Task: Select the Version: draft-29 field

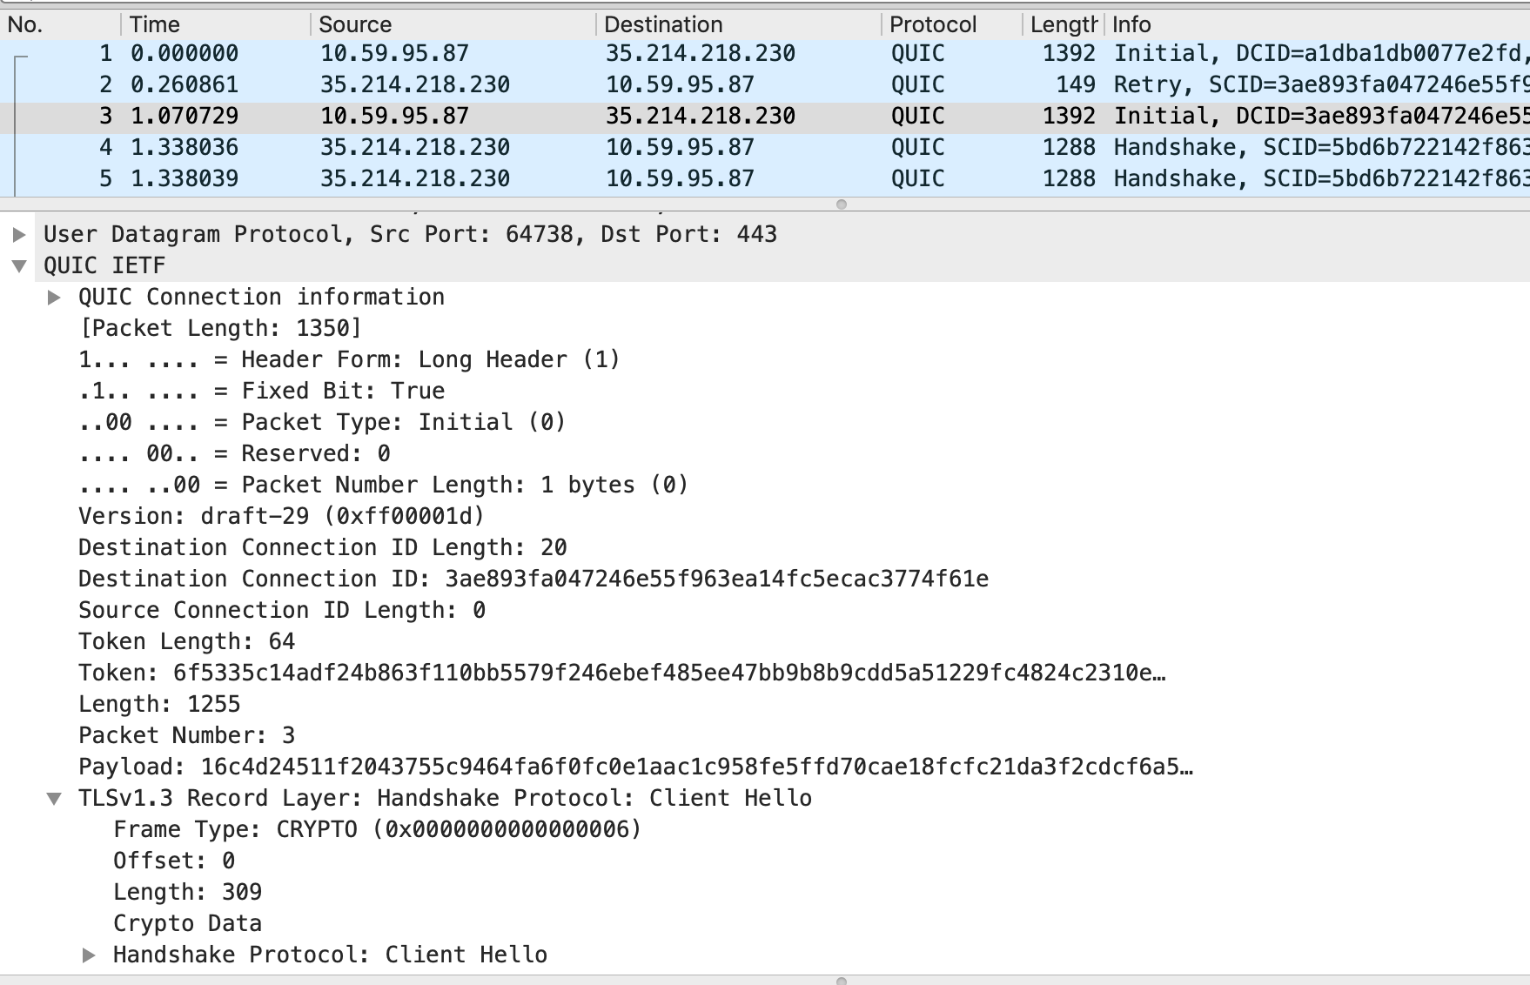Action: click(x=280, y=517)
